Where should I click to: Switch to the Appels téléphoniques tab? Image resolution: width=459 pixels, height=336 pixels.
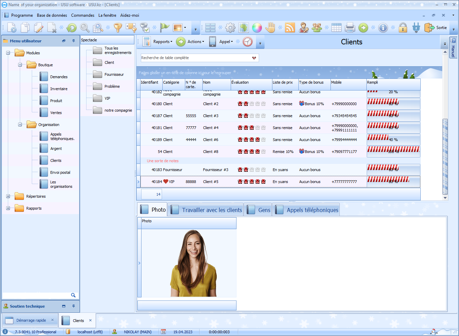click(x=307, y=210)
